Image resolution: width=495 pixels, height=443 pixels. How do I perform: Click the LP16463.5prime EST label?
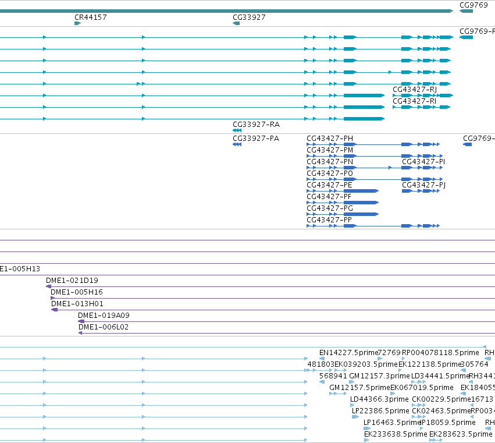pos(392,423)
